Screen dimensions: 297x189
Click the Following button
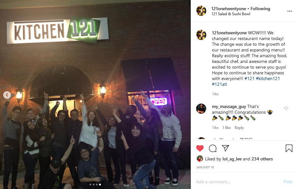click(260, 9)
